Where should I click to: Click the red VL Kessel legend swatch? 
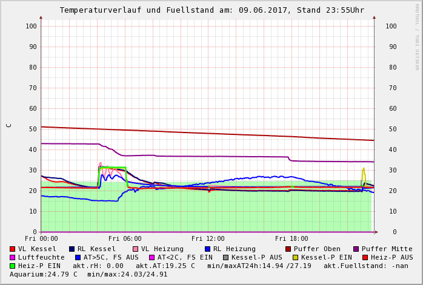pos(12,249)
